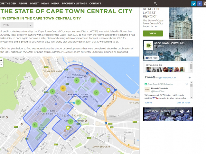Open Cape Town Central City Facebook title
The width and height of the screenshot is (206, 154).
[x=170, y=43]
